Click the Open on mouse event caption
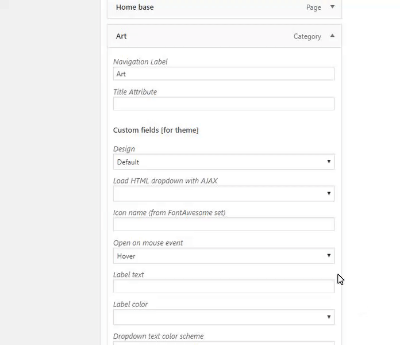400x345 pixels. (148, 243)
